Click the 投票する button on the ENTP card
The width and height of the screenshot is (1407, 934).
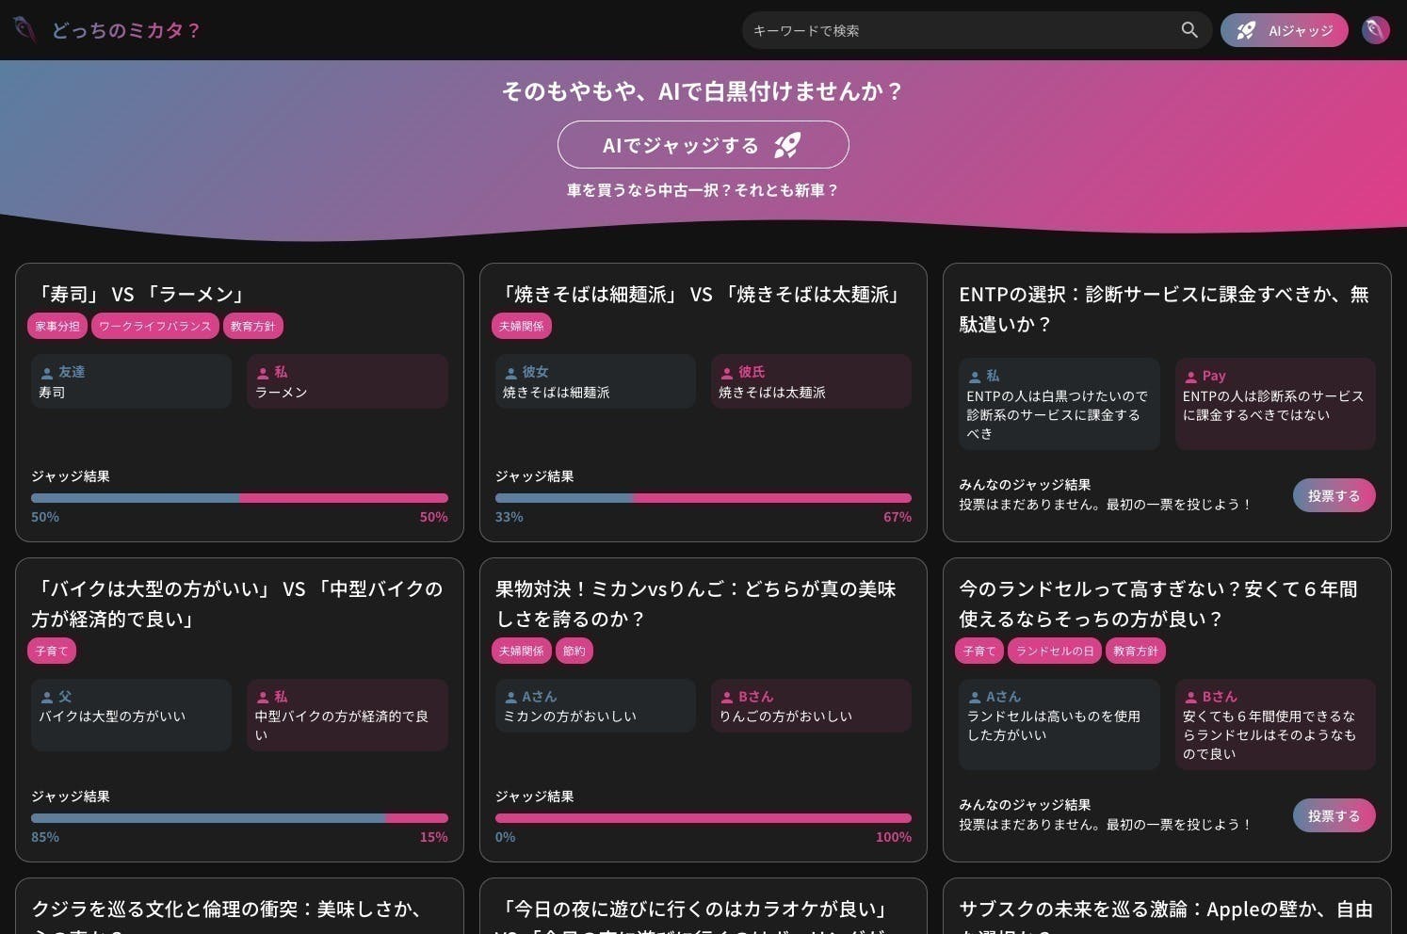[x=1334, y=495]
